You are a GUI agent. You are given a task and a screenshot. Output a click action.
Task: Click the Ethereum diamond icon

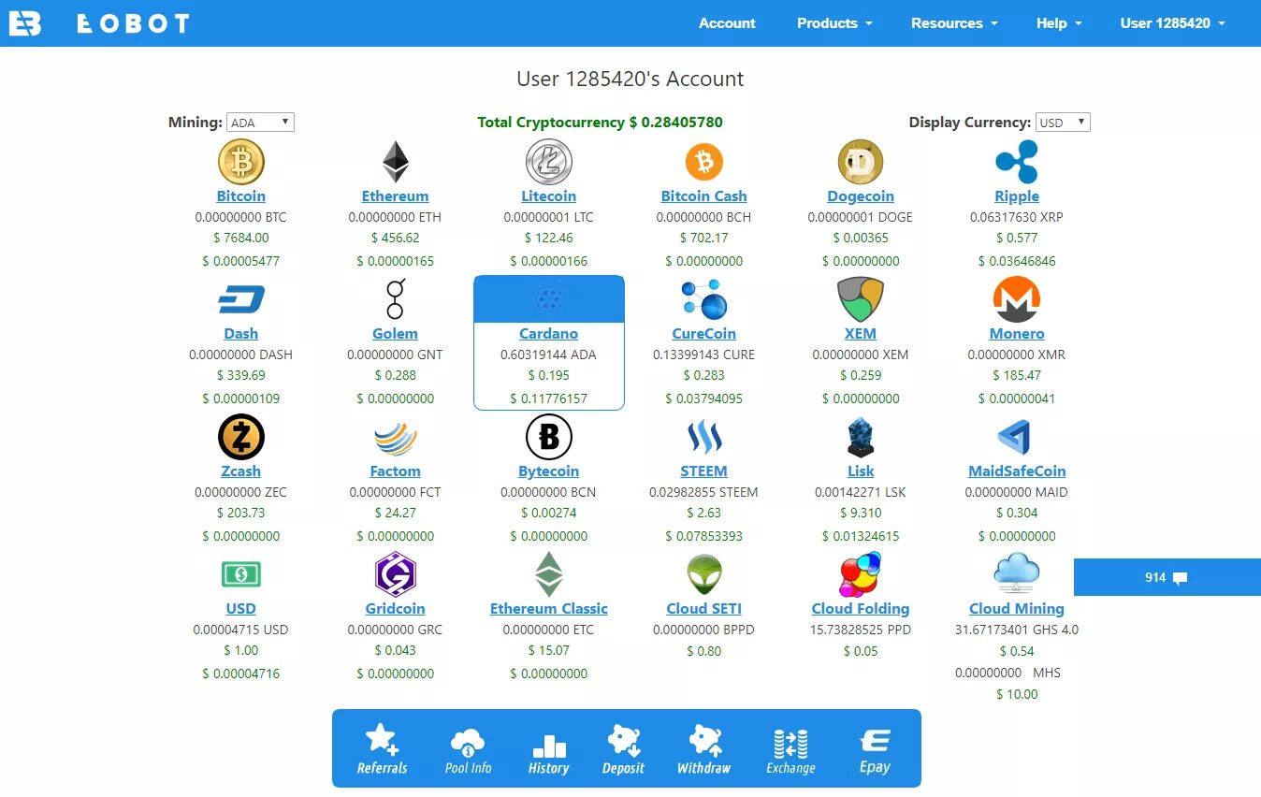point(396,162)
